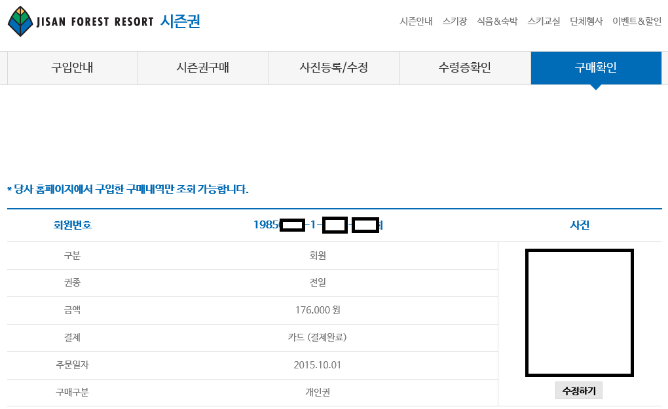Click the 회원번호 number value
Viewport: 668px width, 409px height.
tap(318, 224)
